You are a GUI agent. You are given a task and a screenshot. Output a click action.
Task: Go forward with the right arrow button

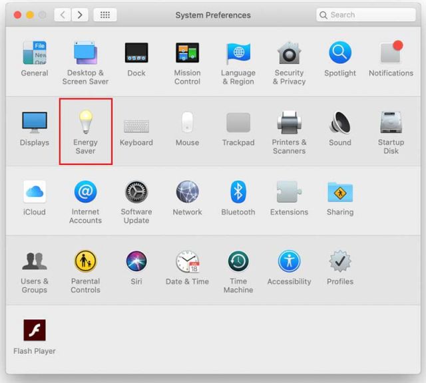click(x=80, y=15)
